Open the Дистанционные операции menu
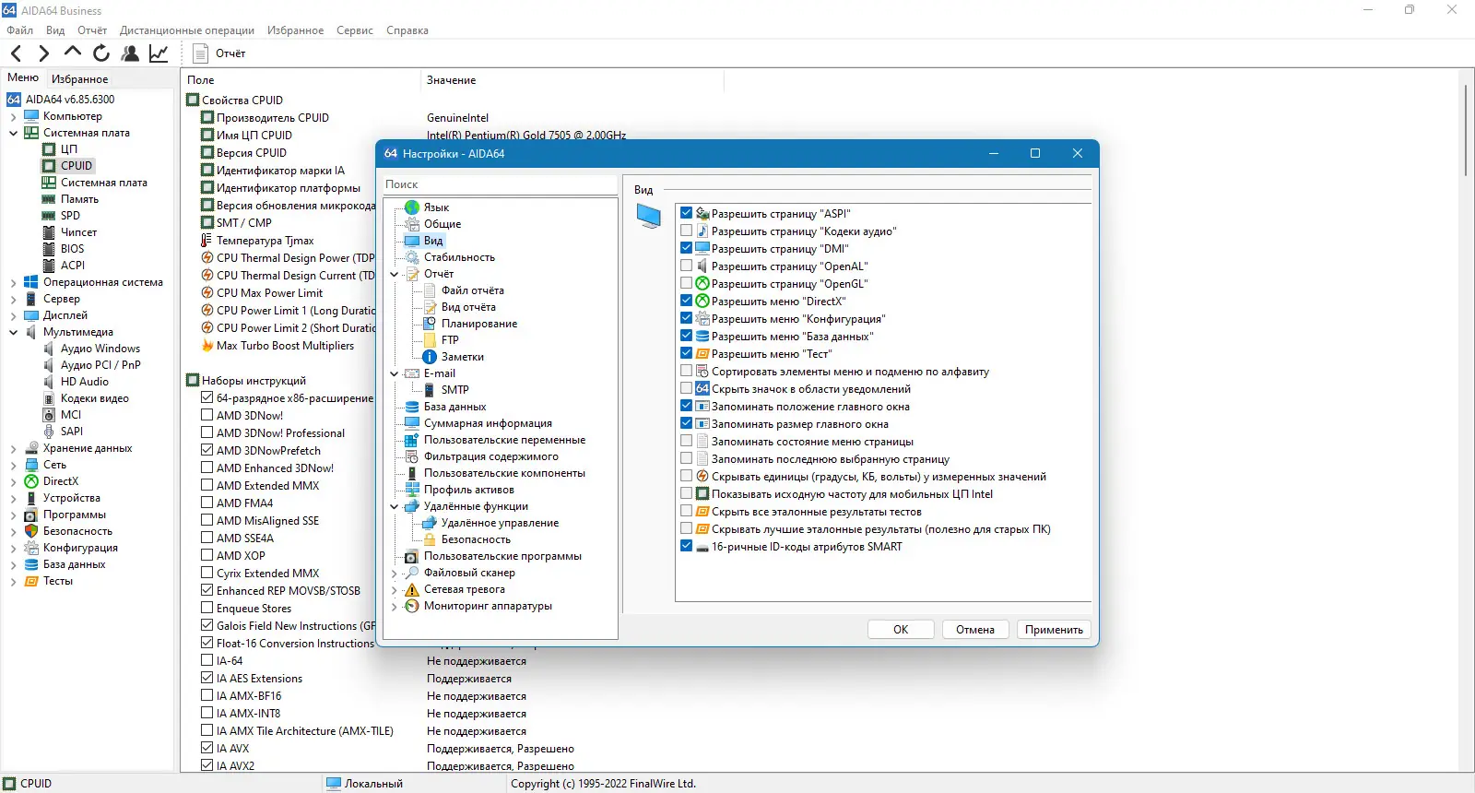This screenshot has width=1475, height=793. (x=187, y=30)
